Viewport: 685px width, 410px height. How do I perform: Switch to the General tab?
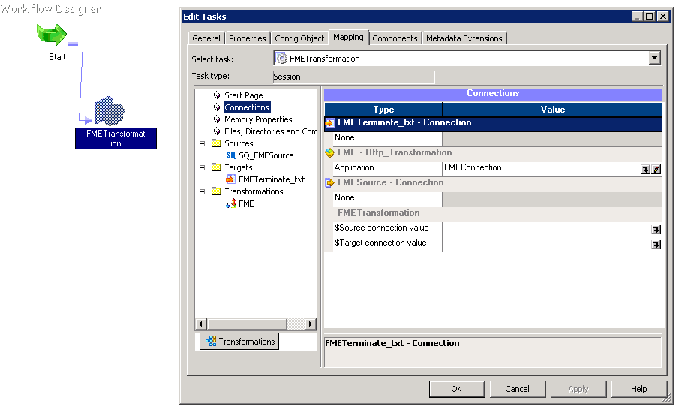[206, 38]
